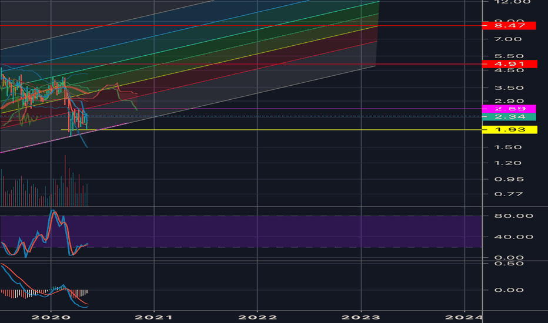Click the magenta 2.59 price label
Image resolution: width=548 pixels, height=323 pixels.
pos(509,109)
